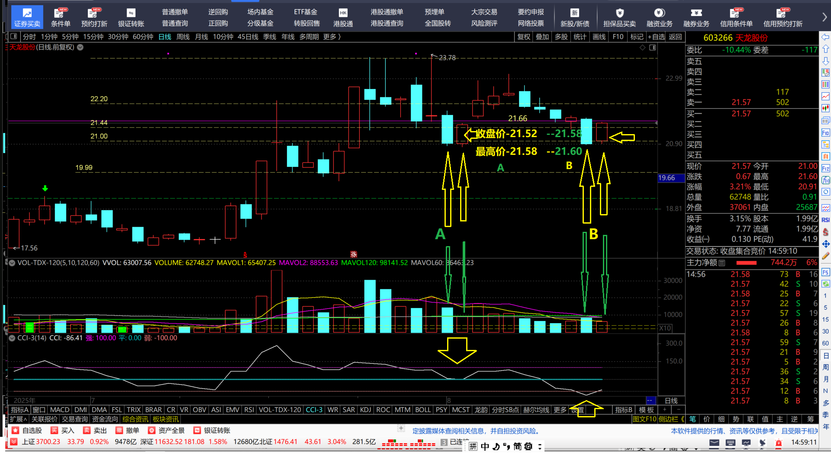
Task: Click the keyboard icon in the status tray
Action: pos(730,442)
